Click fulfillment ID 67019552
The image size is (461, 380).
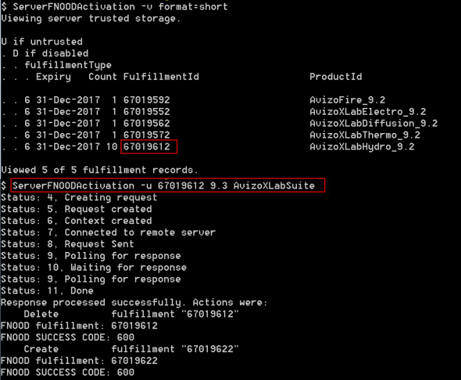pos(147,111)
